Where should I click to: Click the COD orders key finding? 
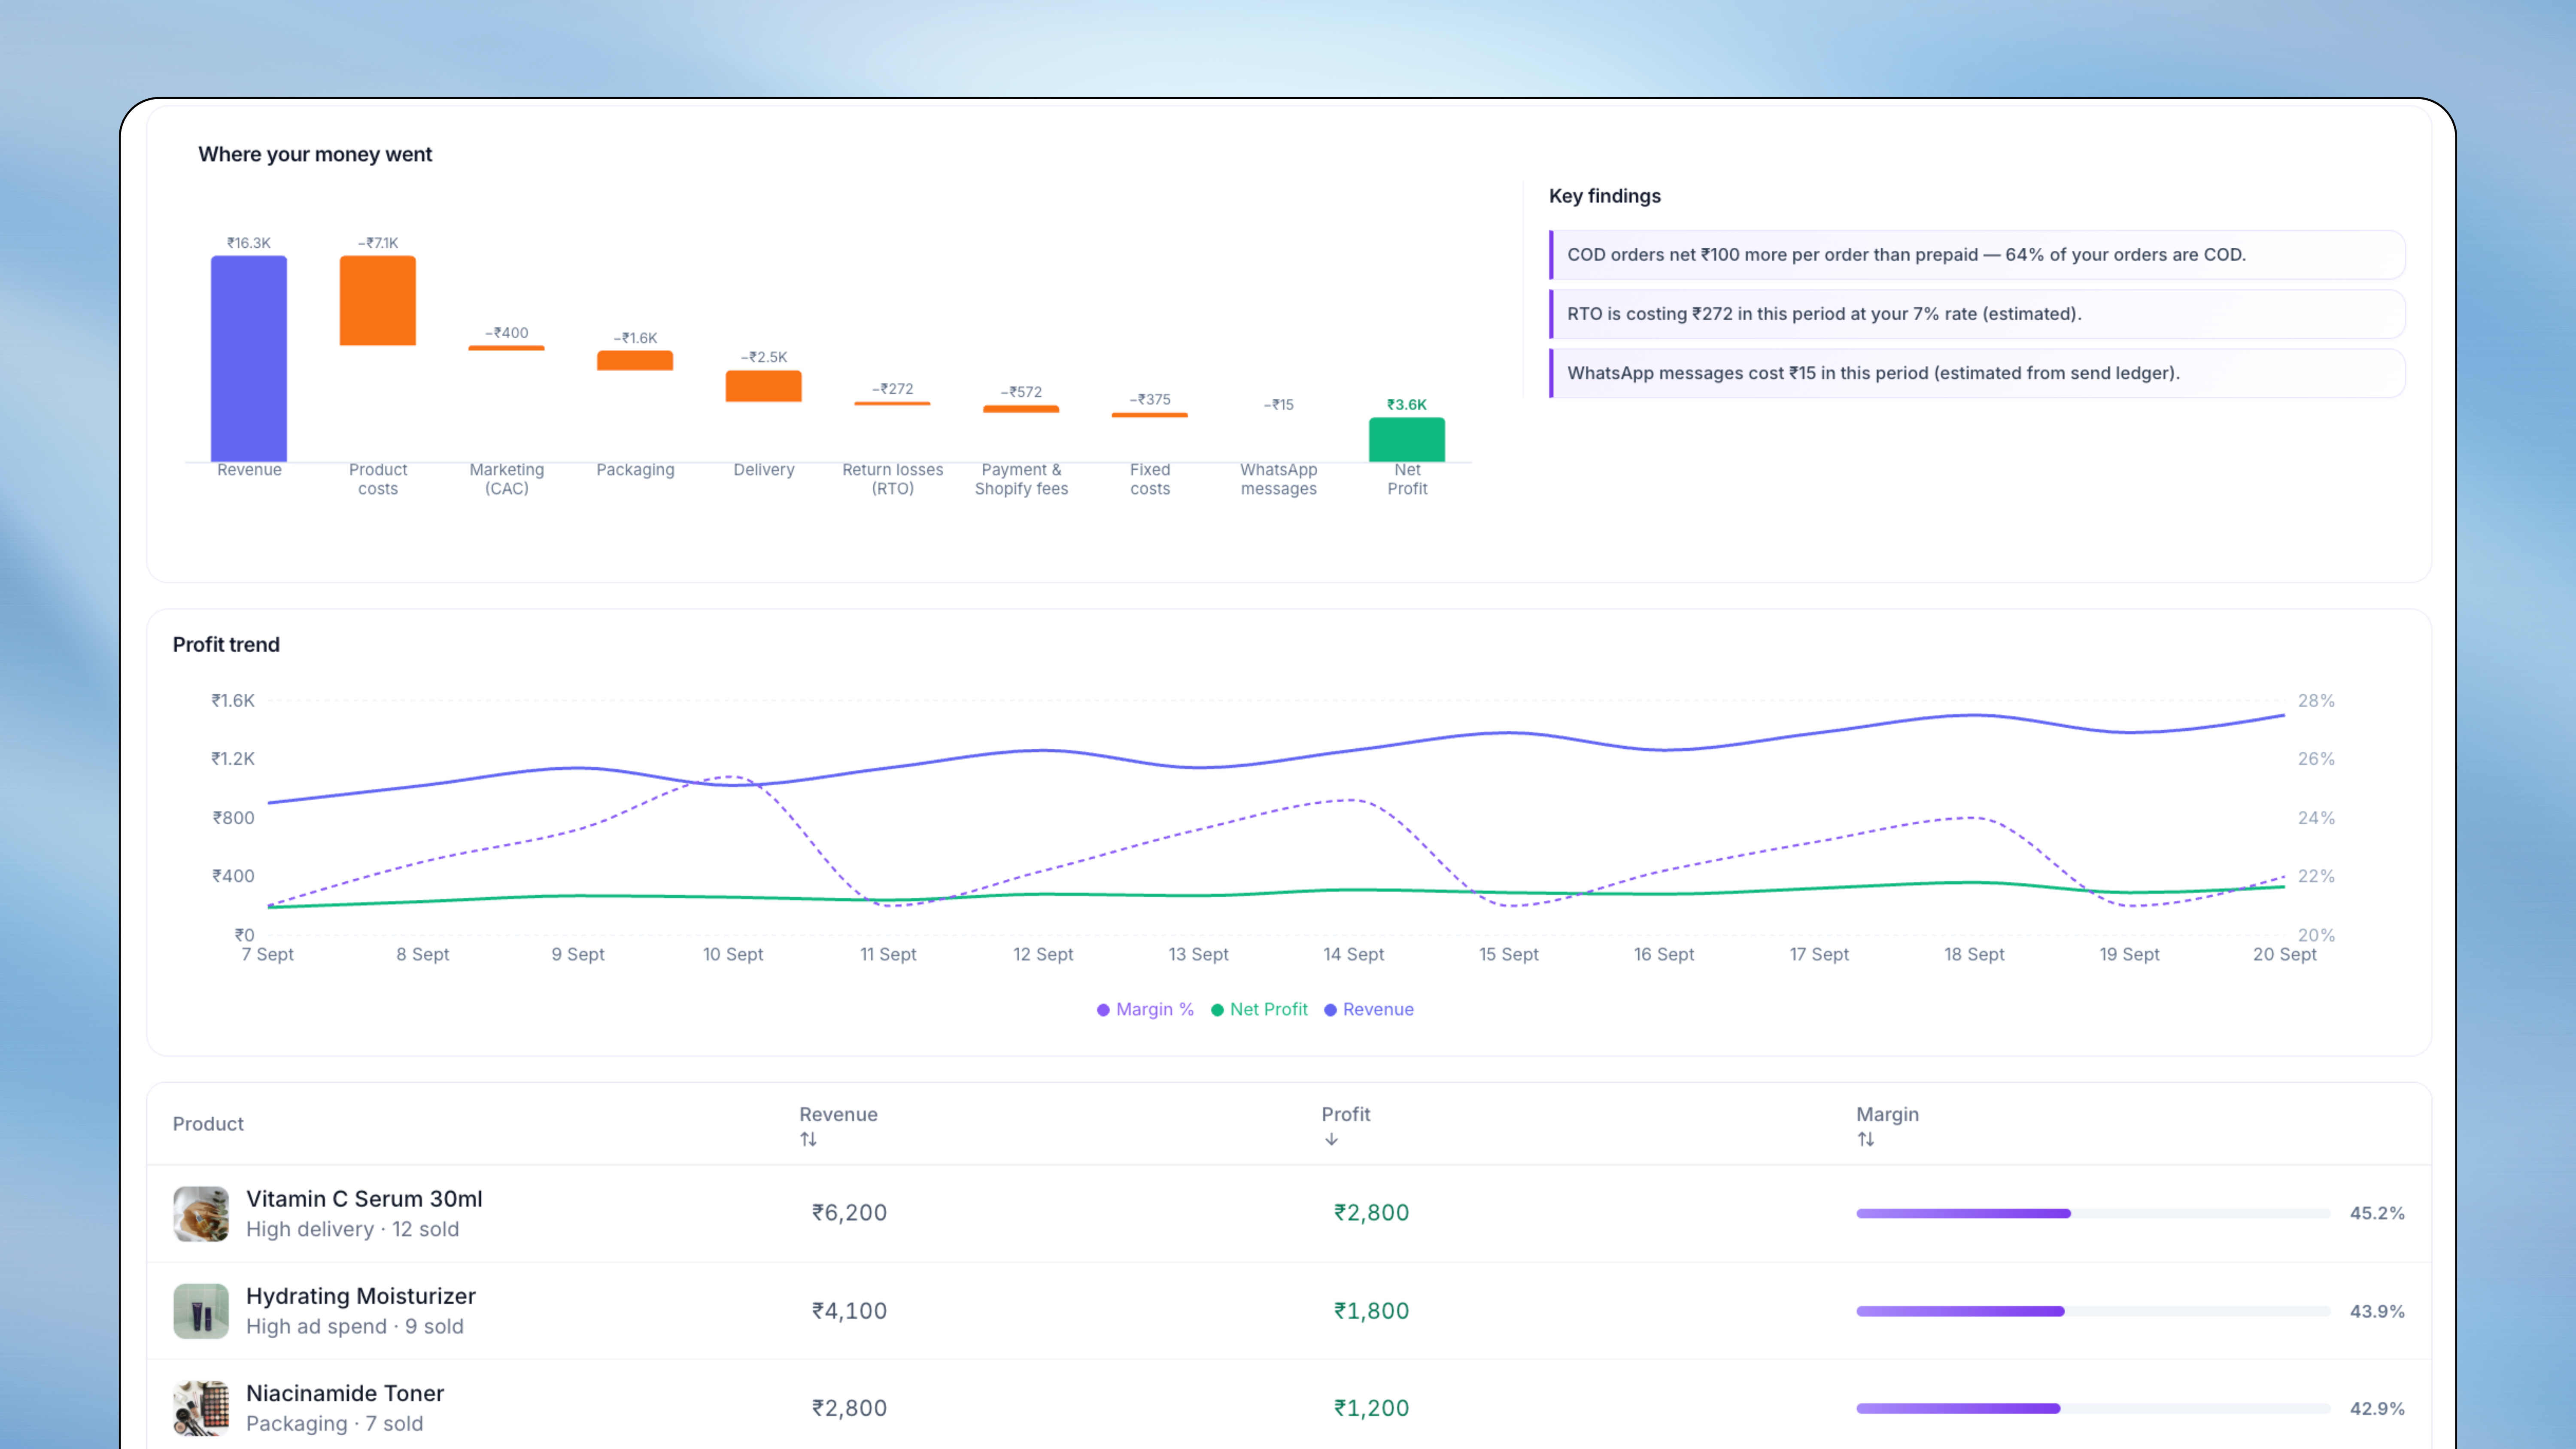(x=1977, y=255)
